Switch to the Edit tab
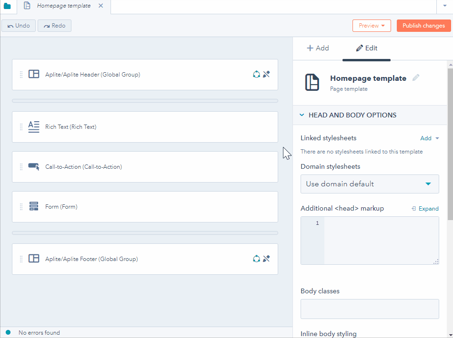Screen dimensions: 453x338 [366, 48]
